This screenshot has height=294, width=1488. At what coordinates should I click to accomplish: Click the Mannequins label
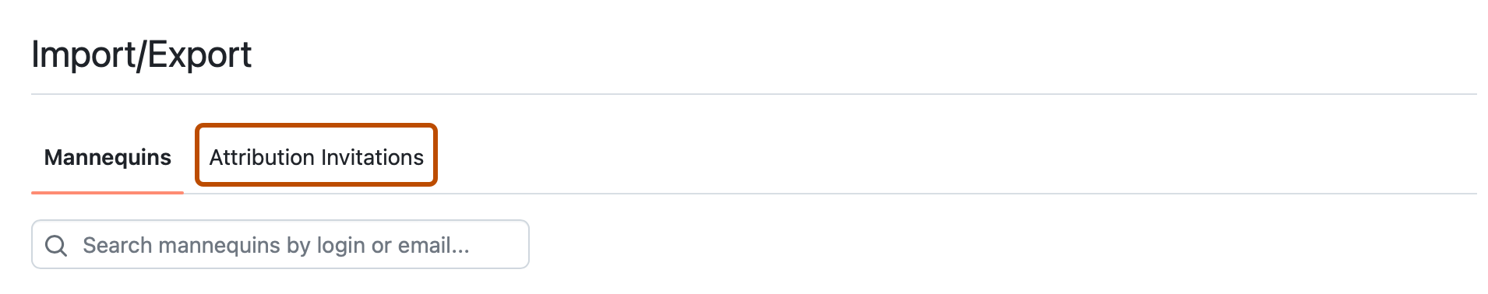point(108,157)
